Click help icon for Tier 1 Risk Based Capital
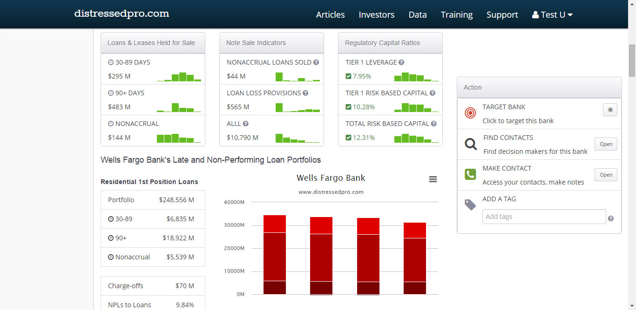 click(x=433, y=93)
